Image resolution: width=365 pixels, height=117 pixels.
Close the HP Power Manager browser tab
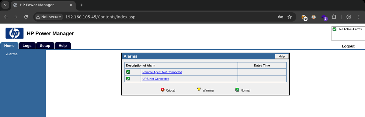pos(71,5)
